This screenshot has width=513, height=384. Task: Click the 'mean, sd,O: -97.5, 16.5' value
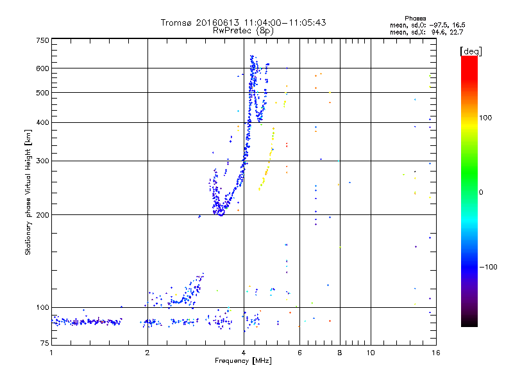(x=427, y=25)
